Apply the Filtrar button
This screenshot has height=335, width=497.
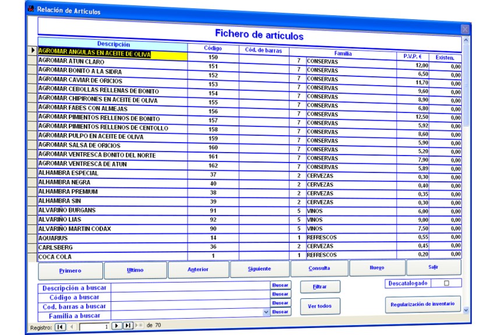click(x=320, y=287)
